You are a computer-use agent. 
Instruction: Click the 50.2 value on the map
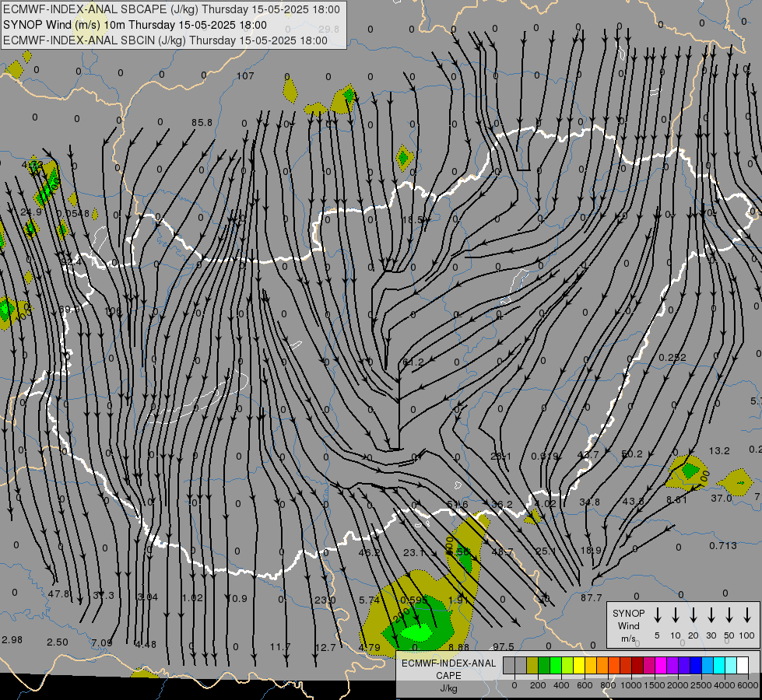click(x=632, y=453)
